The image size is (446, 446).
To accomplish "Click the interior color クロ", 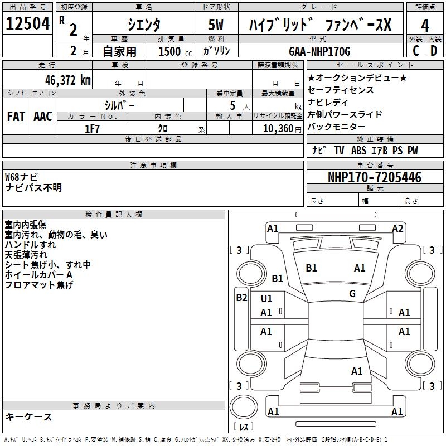I will [163, 129].
